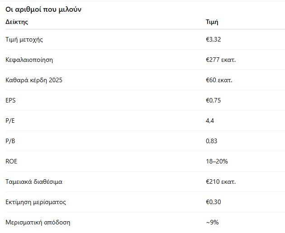285x233 pixels.
Task: Click the "Δείκτης" column header
Action: (17, 22)
